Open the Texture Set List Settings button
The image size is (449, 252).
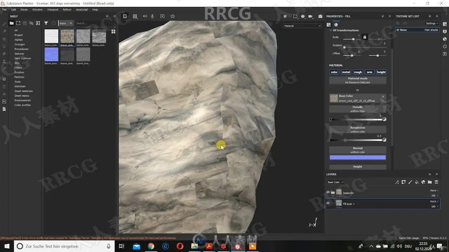point(432,23)
